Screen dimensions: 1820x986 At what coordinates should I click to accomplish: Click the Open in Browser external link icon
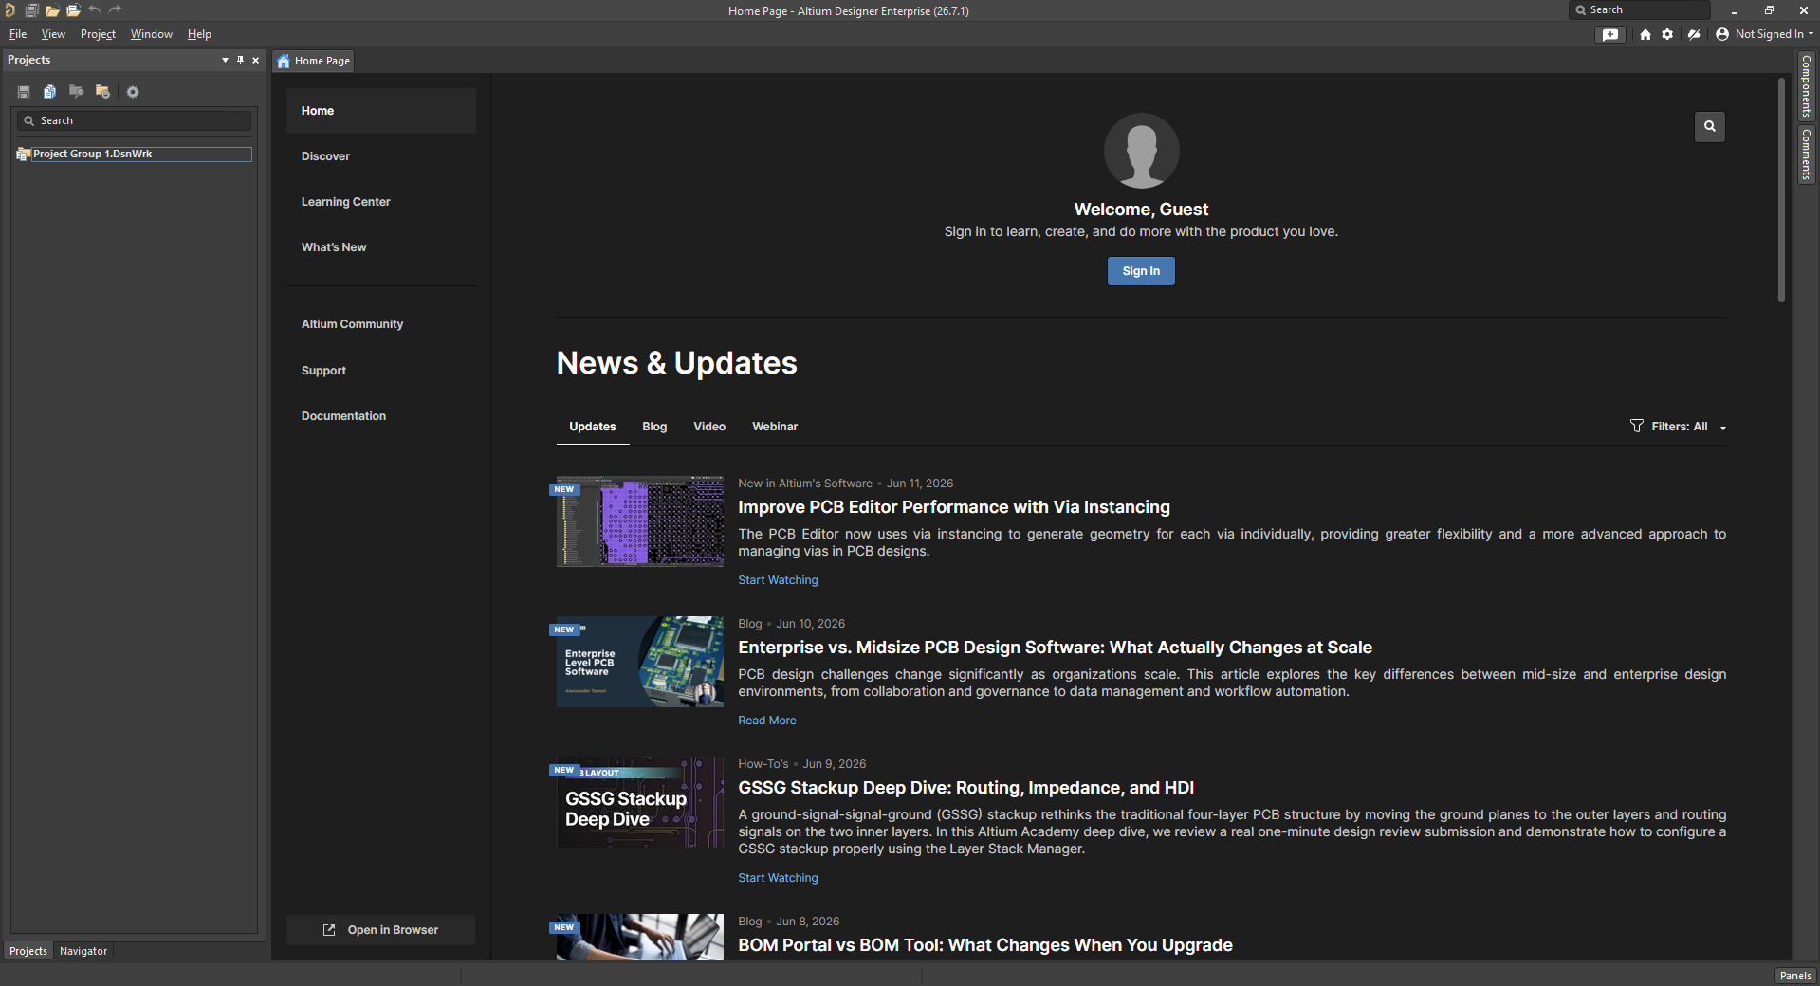(x=329, y=930)
